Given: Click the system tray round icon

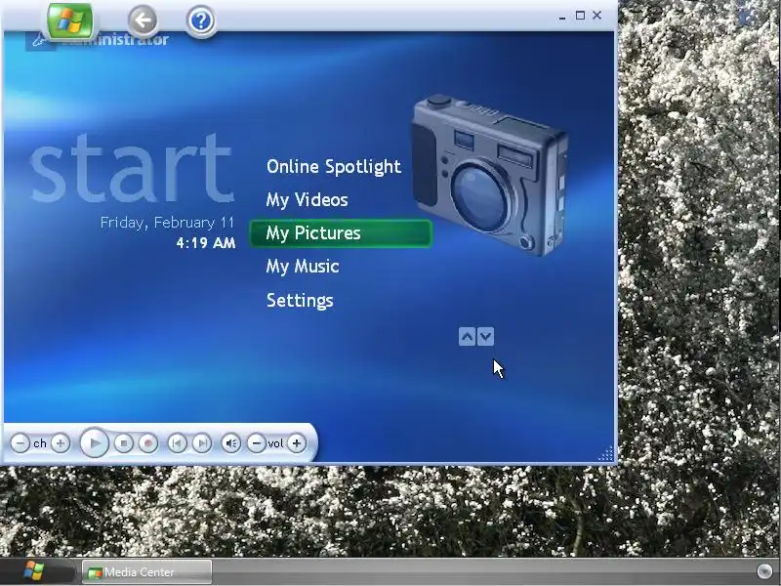Looking at the screenshot, I should 764,571.
